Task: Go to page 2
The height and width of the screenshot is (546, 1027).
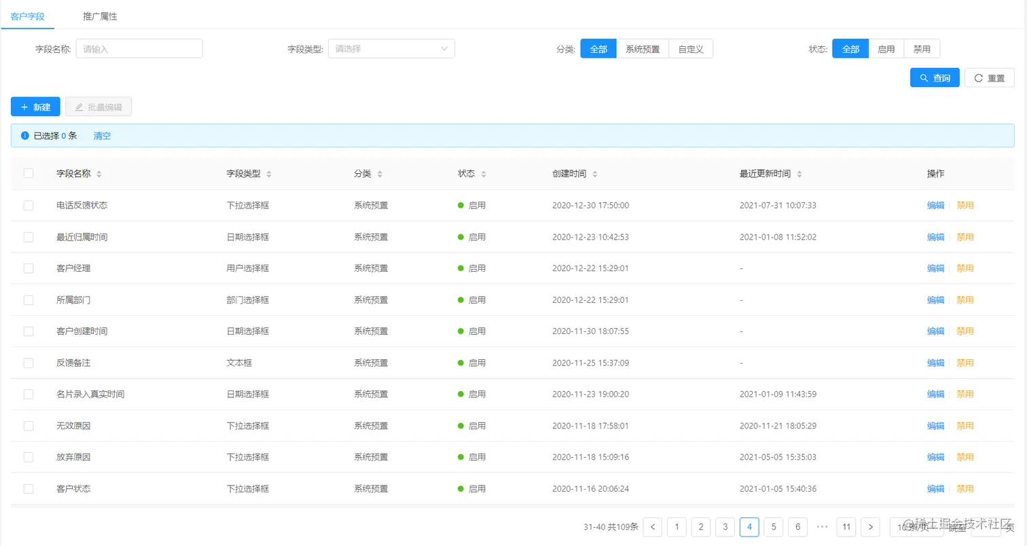Action: pyautogui.click(x=701, y=526)
